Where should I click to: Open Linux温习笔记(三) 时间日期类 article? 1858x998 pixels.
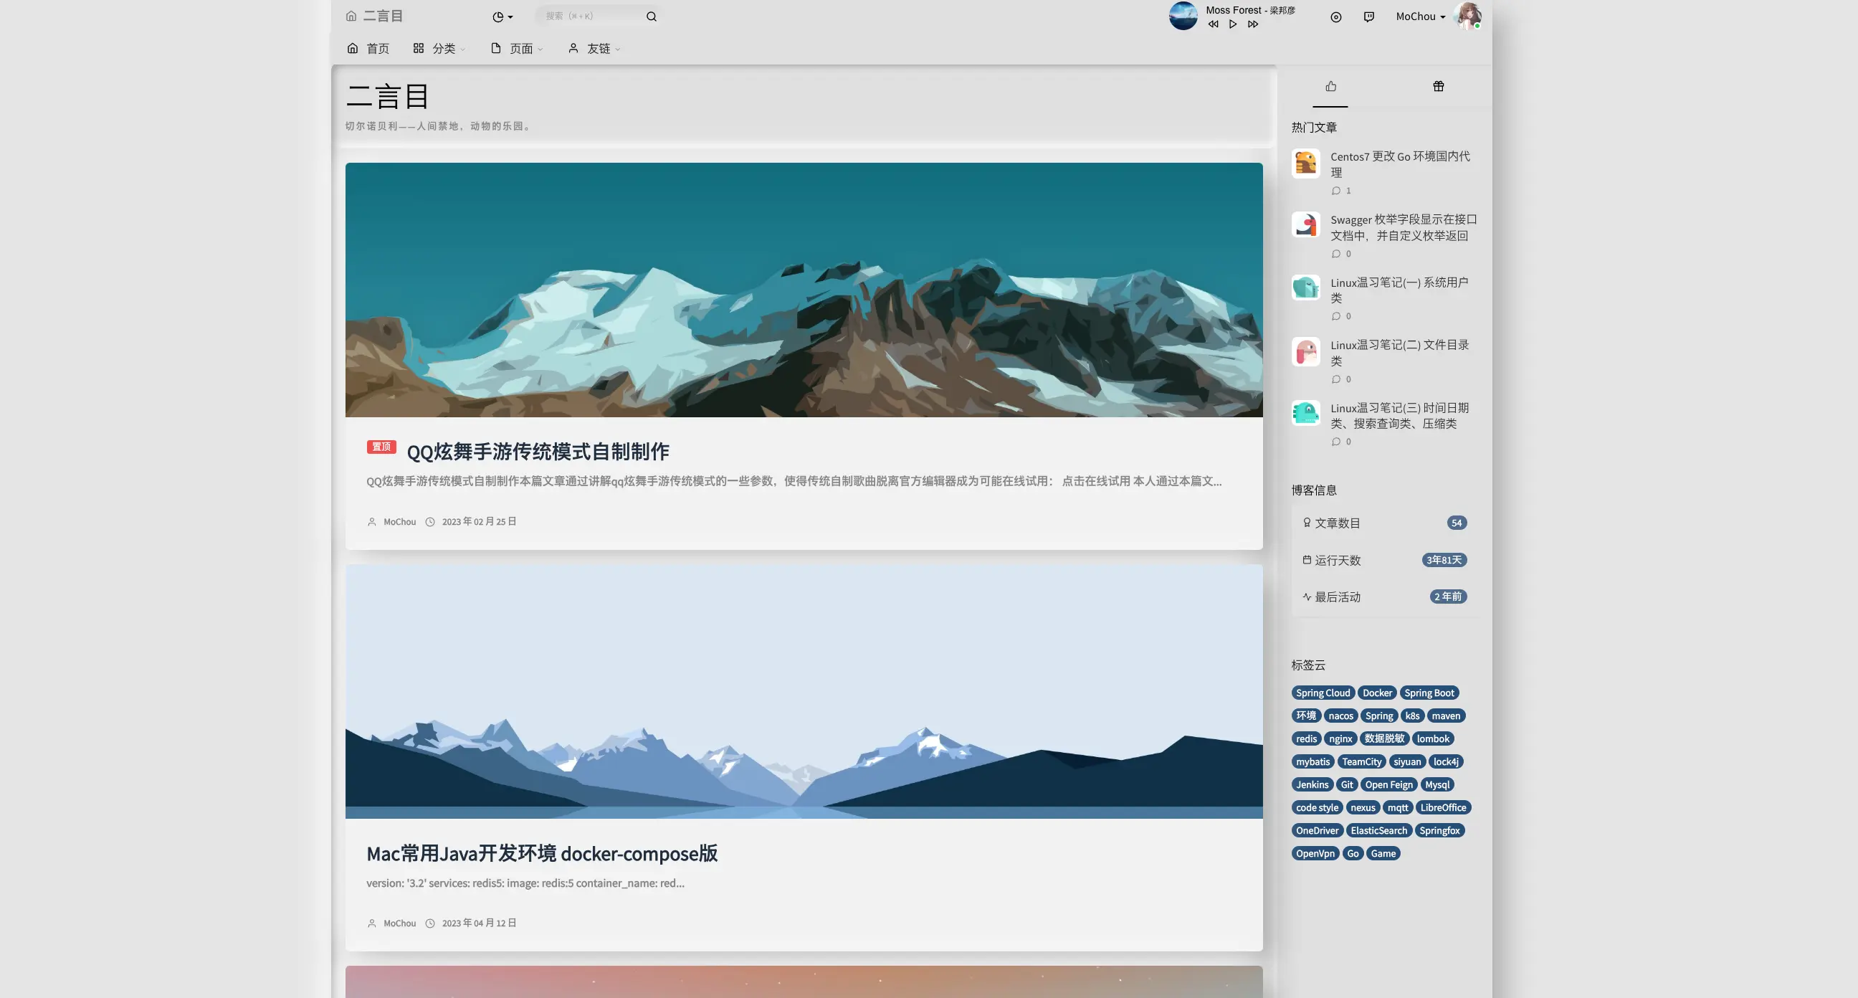click(1399, 416)
